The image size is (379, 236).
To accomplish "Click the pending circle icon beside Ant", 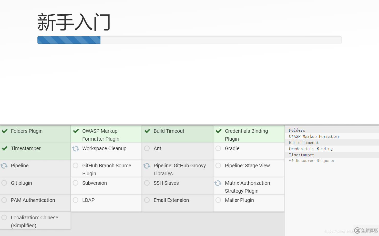I will (147, 148).
